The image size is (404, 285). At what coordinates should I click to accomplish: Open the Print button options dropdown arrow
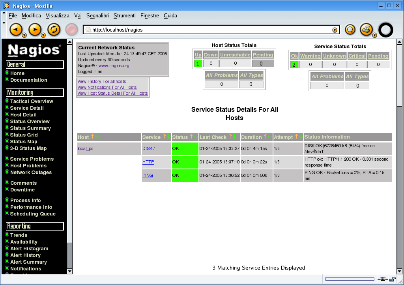(375, 35)
